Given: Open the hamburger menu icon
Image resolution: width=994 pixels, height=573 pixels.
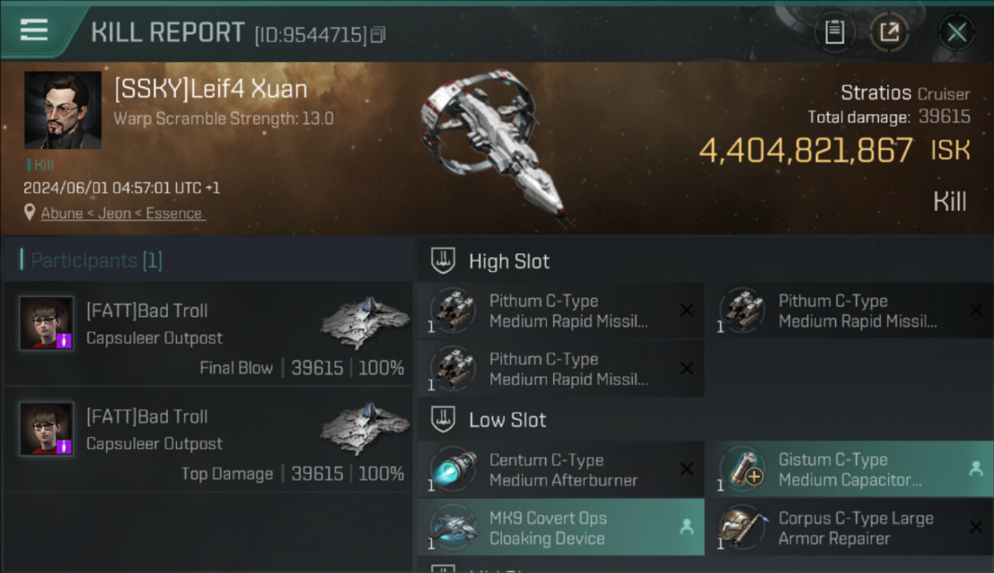Looking at the screenshot, I should pos(34,31).
